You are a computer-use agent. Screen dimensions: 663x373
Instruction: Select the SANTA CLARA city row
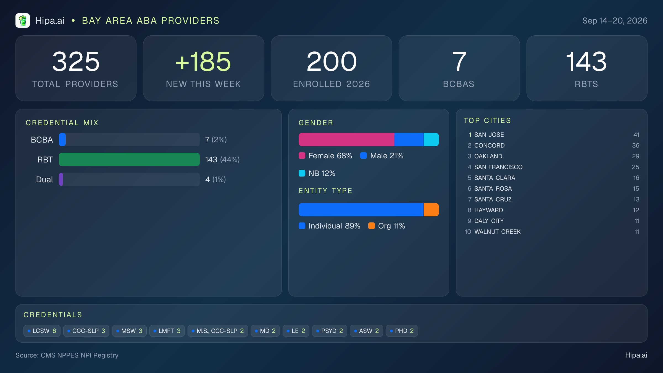pyautogui.click(x=552, y=178)
